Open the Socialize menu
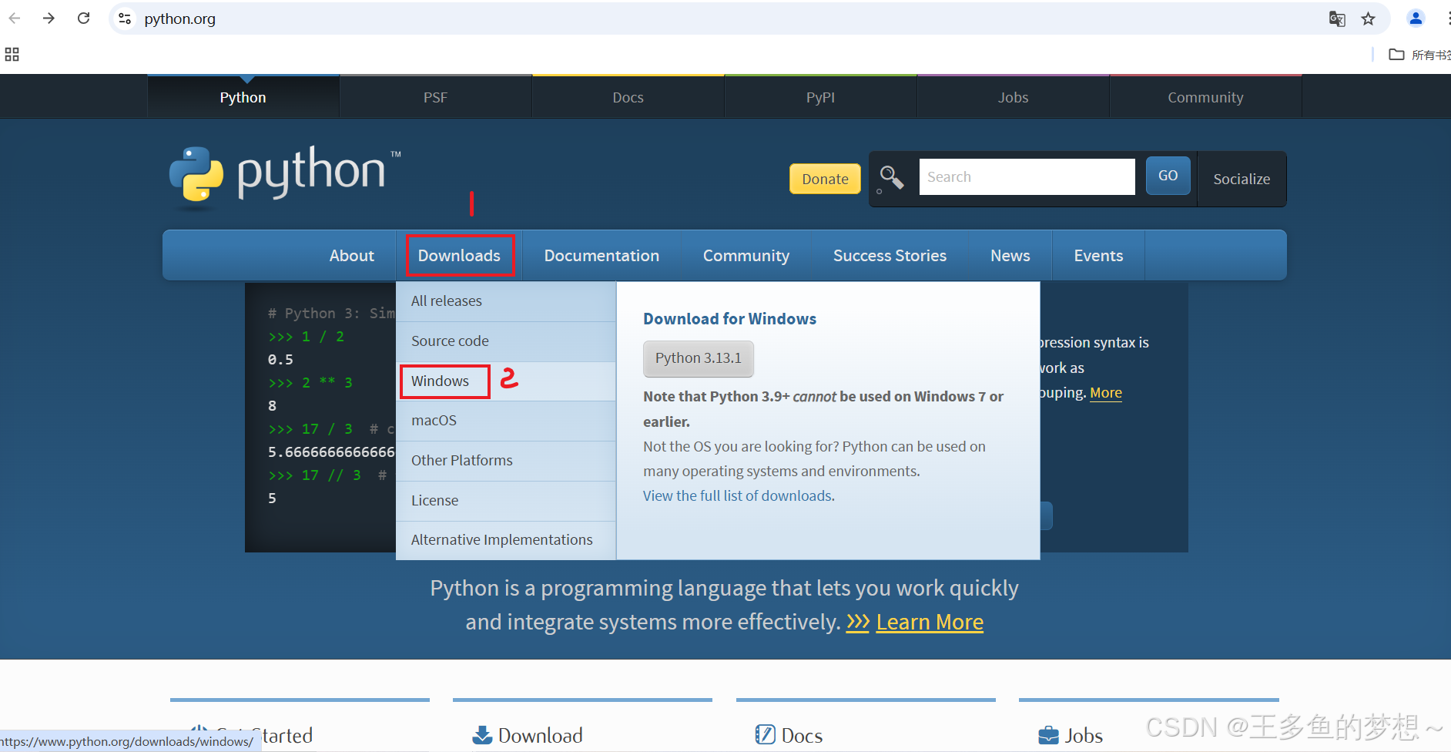The width and height of the screenshot is (1451, 752). click(x=1242, y=179)
